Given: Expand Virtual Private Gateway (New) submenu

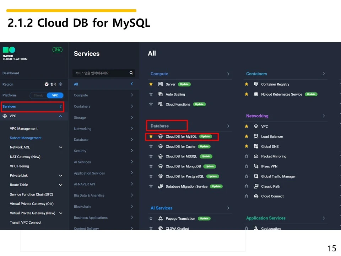Looking at the screenshot, I should tap(61, 213).
